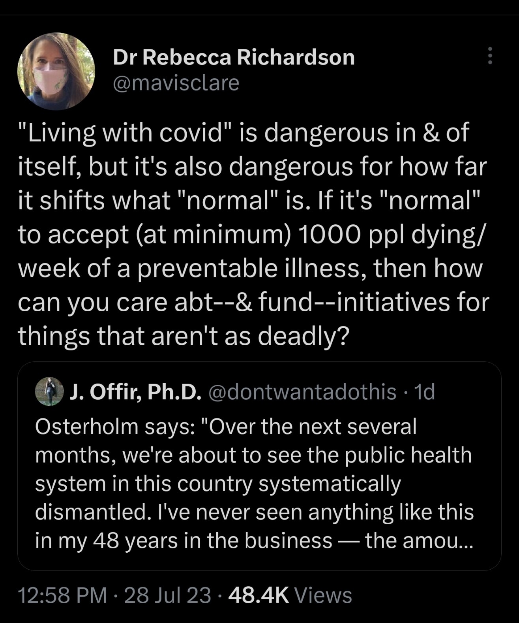Click the "Views" label
Image resolution: width=519 pixels, height=623 pixels.
pos(323,595)
